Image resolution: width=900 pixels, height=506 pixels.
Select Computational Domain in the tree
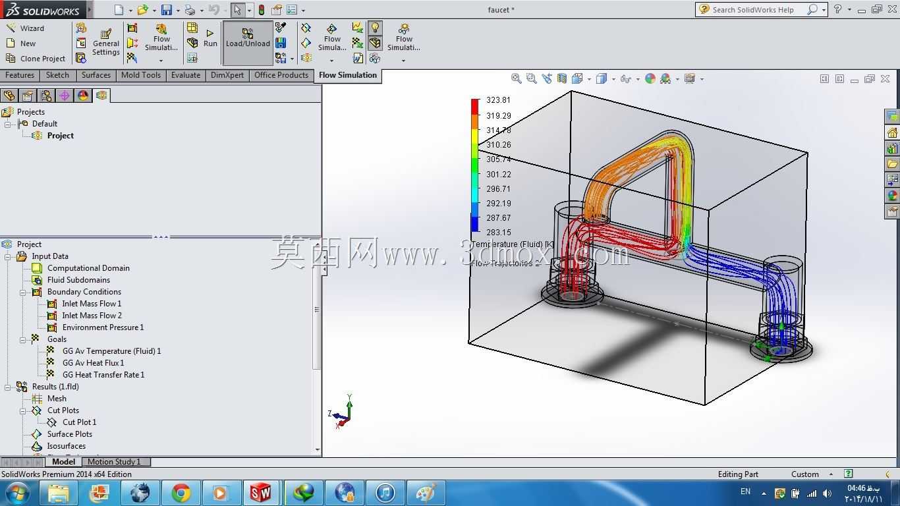[88, 268]
